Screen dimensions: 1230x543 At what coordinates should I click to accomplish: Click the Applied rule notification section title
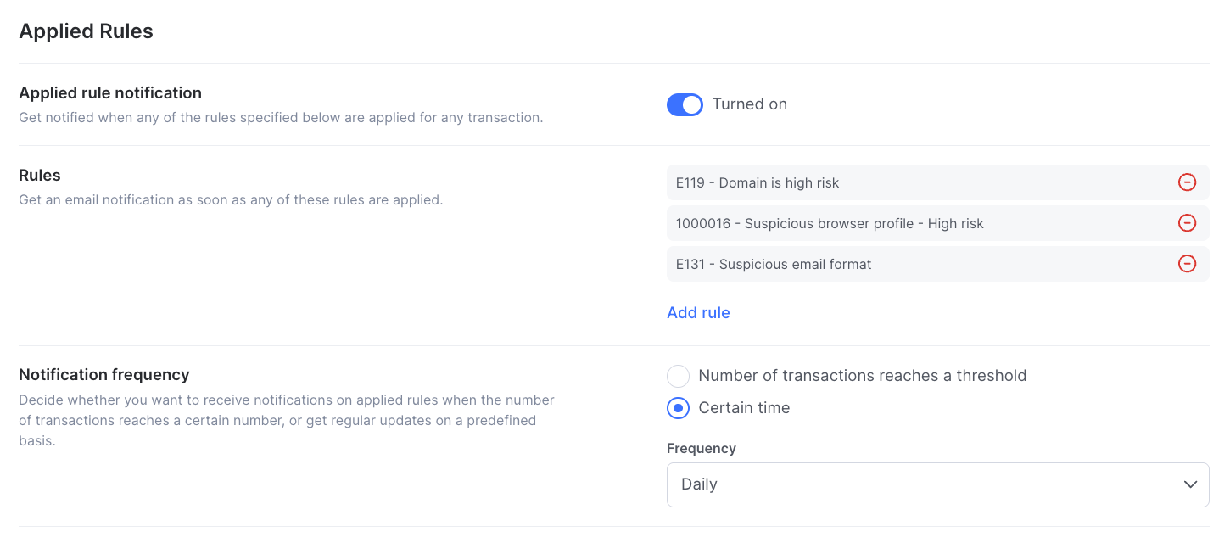(110, 92)
